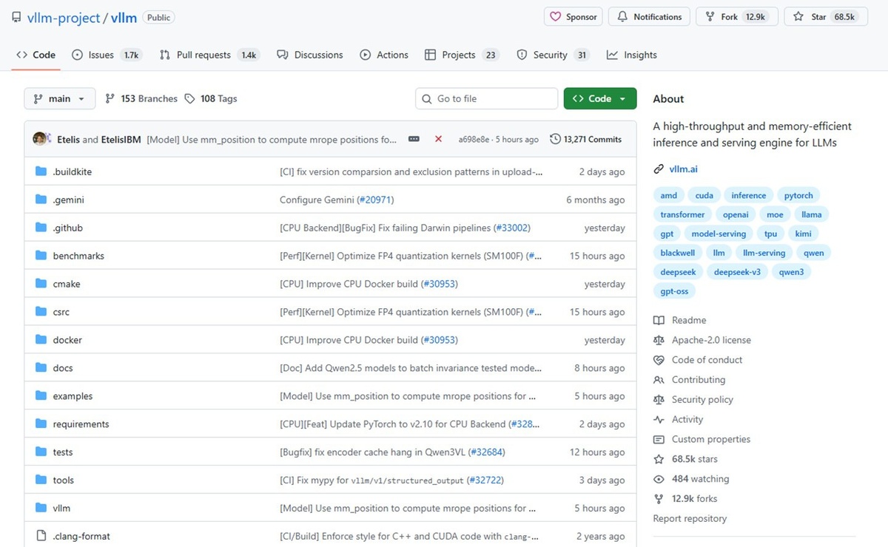Image resolution: width=888 pixels, height=547 pixels.
Task: Toggle repository Notifications
Action: pyautogui.click(x=649, y=17)
